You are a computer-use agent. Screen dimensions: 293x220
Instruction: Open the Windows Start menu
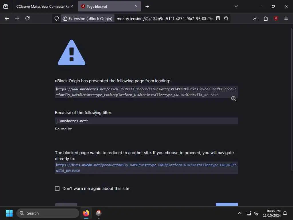9,213
